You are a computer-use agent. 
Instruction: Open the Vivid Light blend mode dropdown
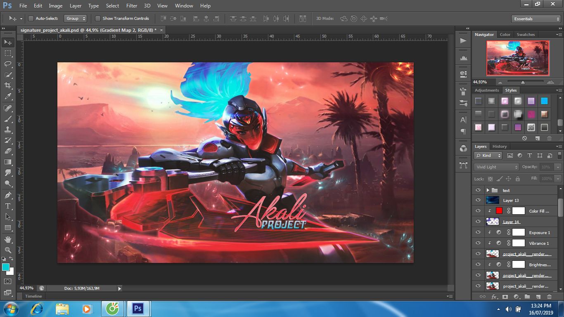(x=496, y=167)
